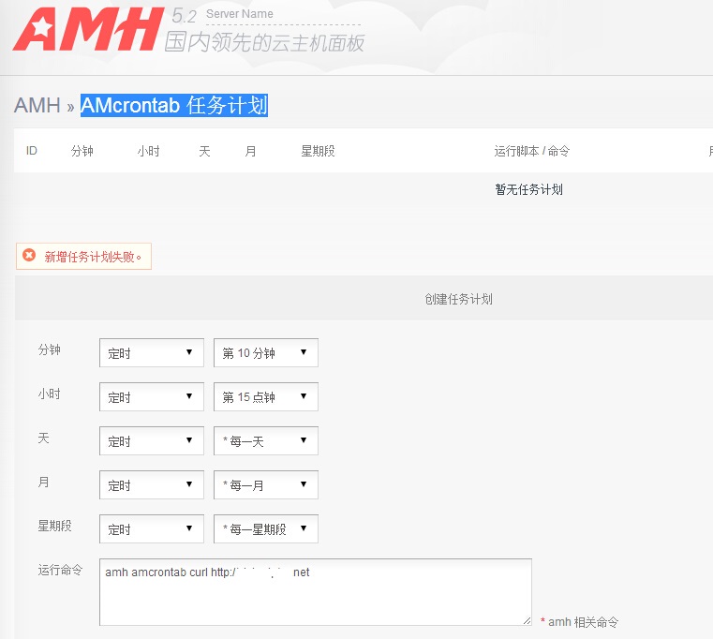Open the 第 10 分钟 value dropdown
The width and height of the screenshot is (713, 639).
265,353
